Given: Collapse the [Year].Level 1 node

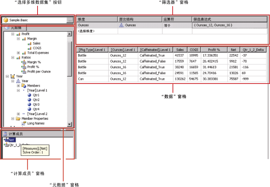Looking at the screenshot, I should point(18,90).
